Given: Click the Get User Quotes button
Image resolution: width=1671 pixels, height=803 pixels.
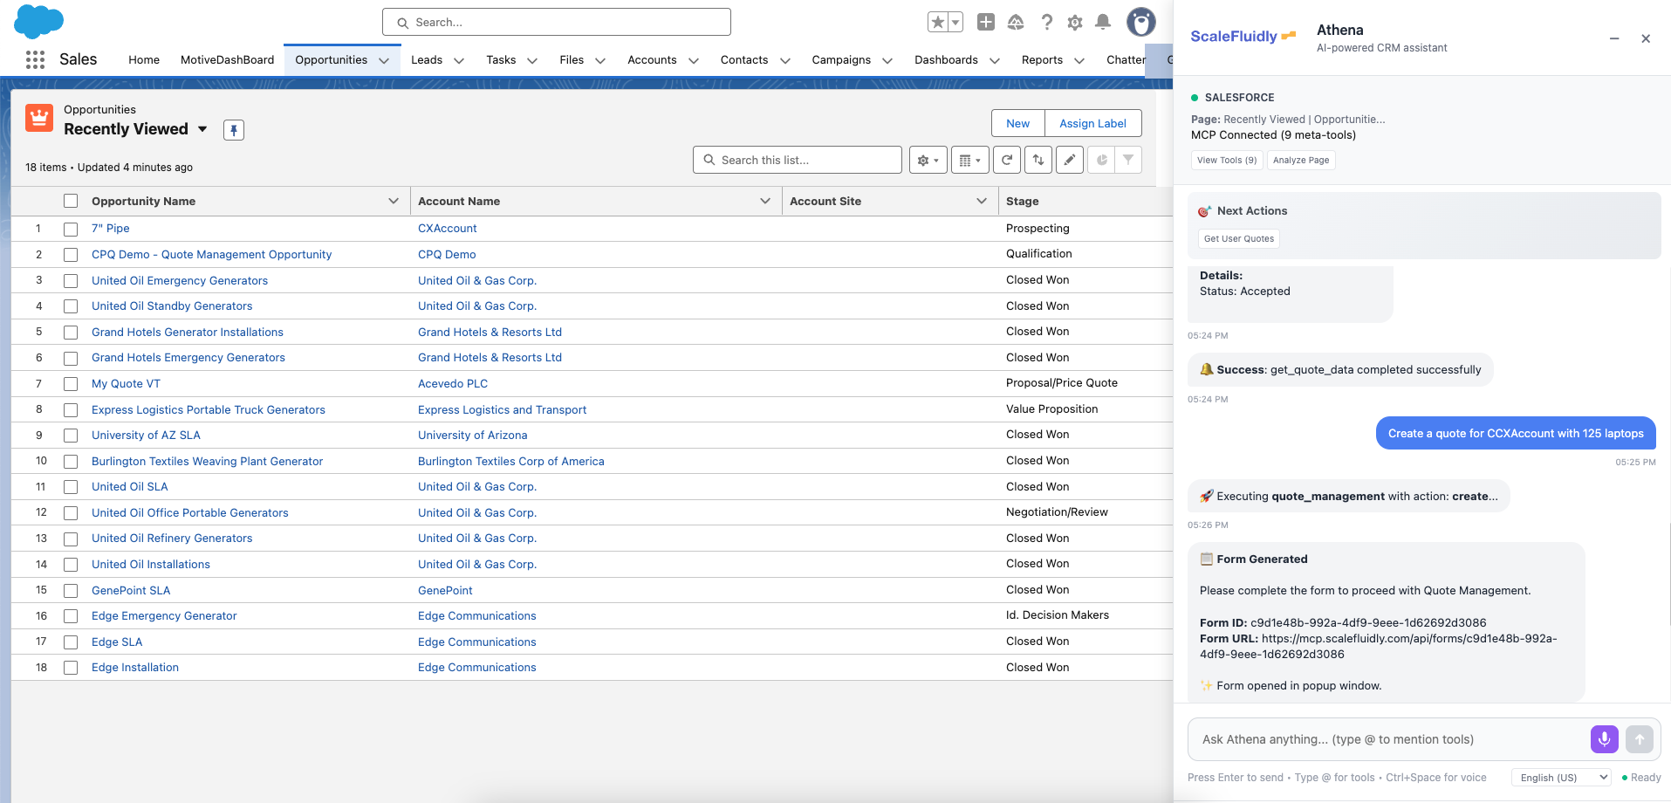Looking at the screenshot, I should pyautogui.click(x=1237, y=238).
